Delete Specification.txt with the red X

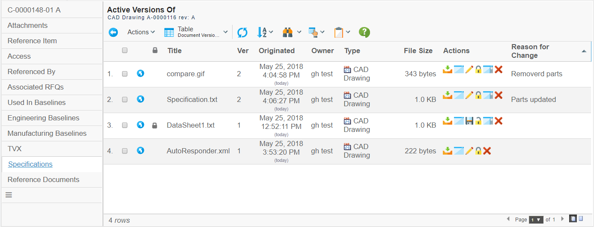498,95
